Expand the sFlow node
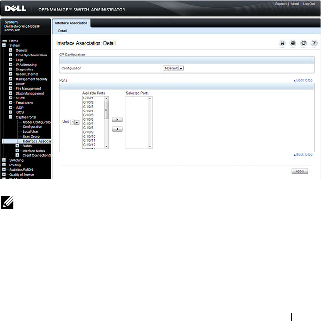This screenshot has height=321, width=321. [x=11, y=98]
